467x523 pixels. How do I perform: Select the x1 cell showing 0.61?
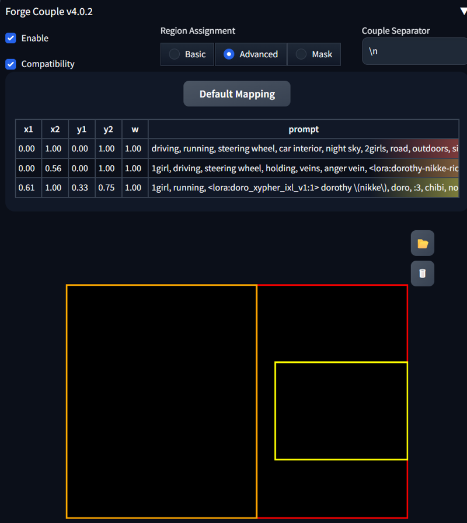point(29,188)
